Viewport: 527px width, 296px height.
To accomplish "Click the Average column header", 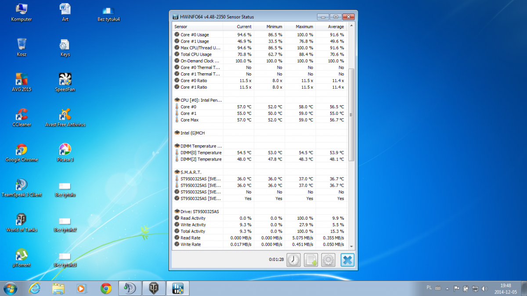I will point(331,27).
